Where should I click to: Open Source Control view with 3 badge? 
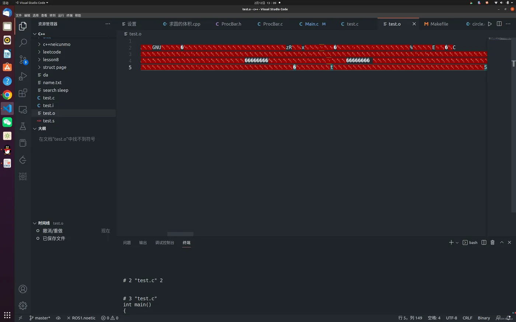tap(23, 60)
